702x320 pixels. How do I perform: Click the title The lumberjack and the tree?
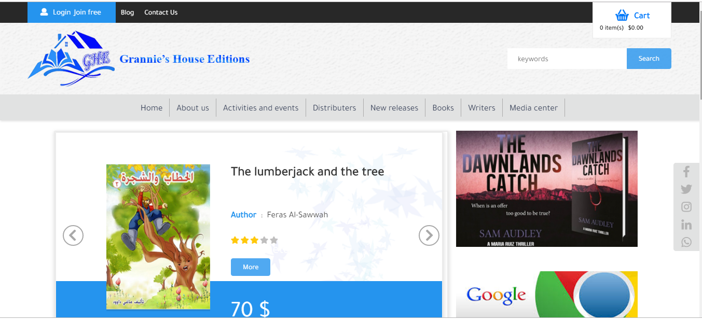tap(308, 172)
